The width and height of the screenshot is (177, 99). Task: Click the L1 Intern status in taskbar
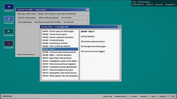click(x=133, y=96)
